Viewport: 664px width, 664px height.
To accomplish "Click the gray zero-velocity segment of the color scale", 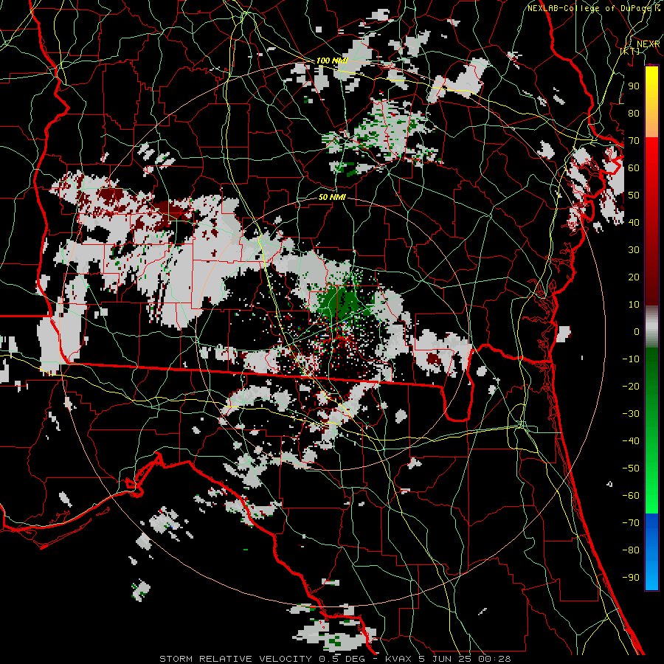I will pos(651,327).
